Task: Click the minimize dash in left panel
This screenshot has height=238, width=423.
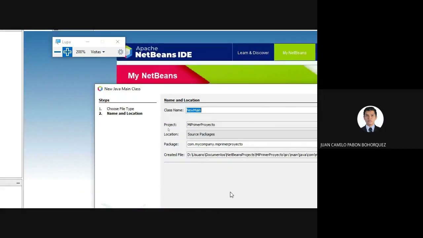Action: pyautogui.click(x=18, y=183)
